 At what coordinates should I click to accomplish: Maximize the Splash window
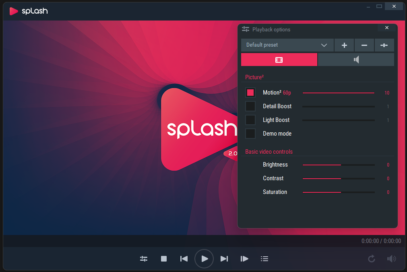(x=379, y=6)
